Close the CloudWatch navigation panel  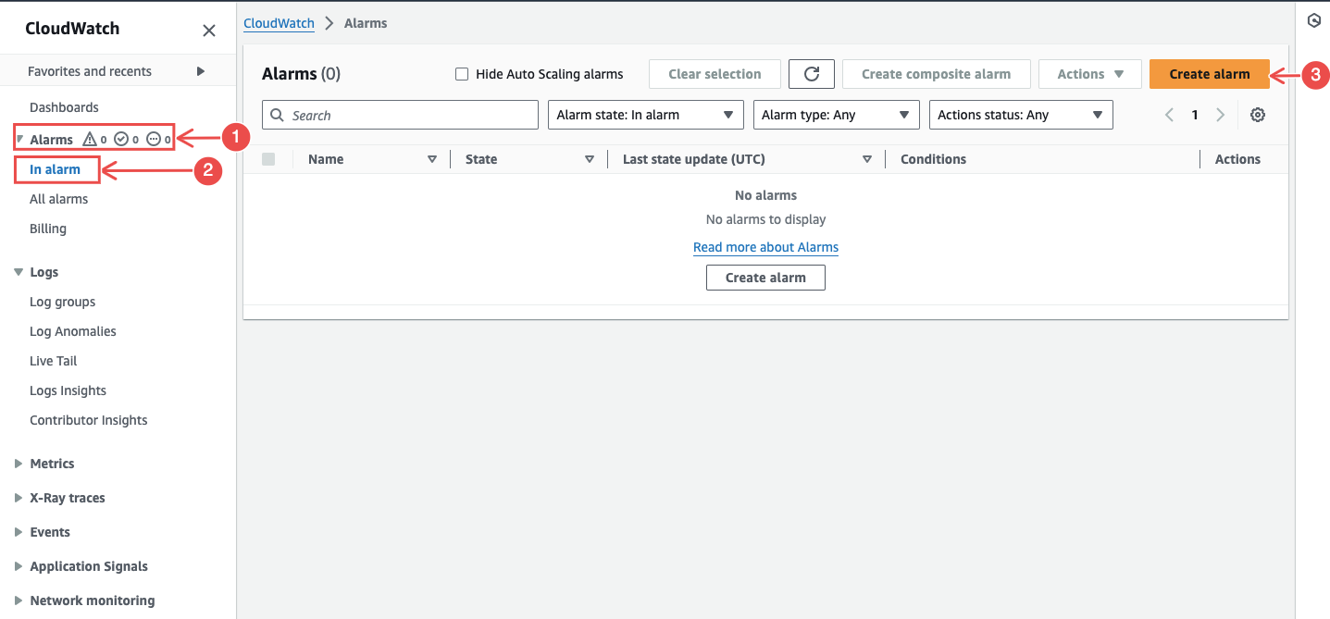click(x=208, y=30)
